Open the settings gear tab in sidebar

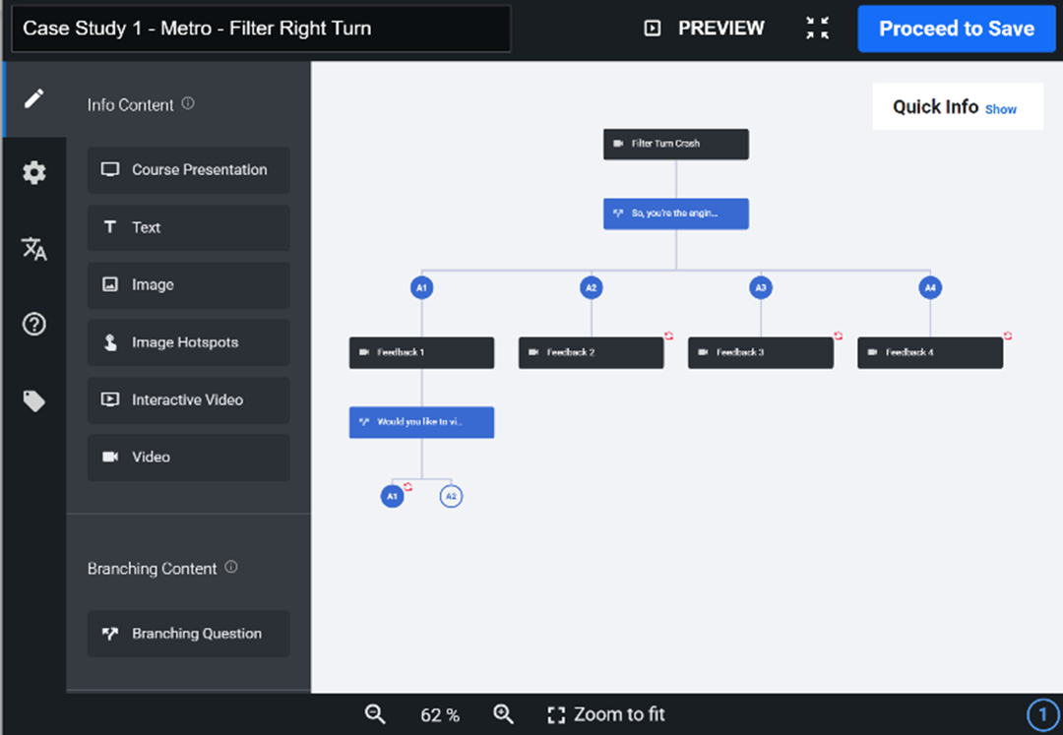(x=34, y=173)
